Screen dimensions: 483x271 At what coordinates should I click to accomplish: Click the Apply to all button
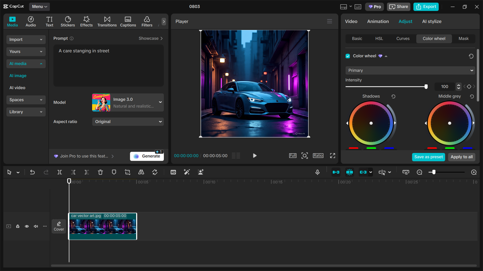click(462, 157)
